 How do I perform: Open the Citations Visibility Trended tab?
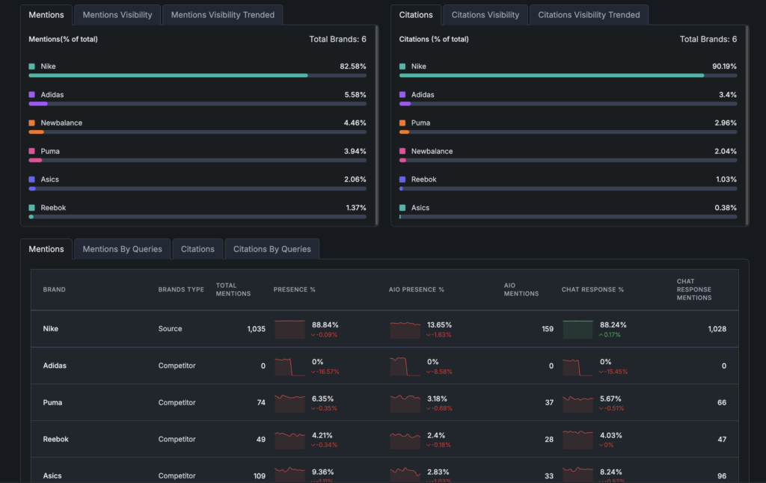tap(589, 15)
